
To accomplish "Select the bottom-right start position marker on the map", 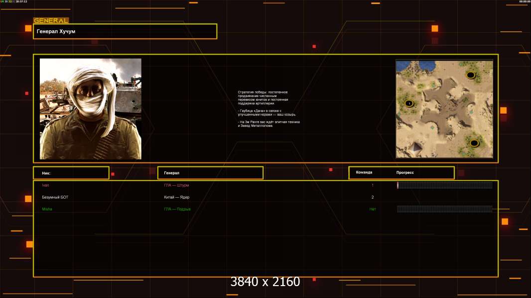I will 474,143.
